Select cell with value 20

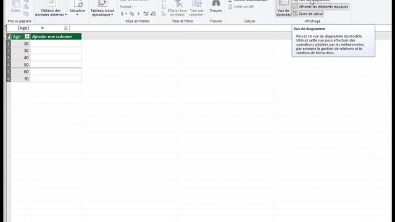[20, 44]
